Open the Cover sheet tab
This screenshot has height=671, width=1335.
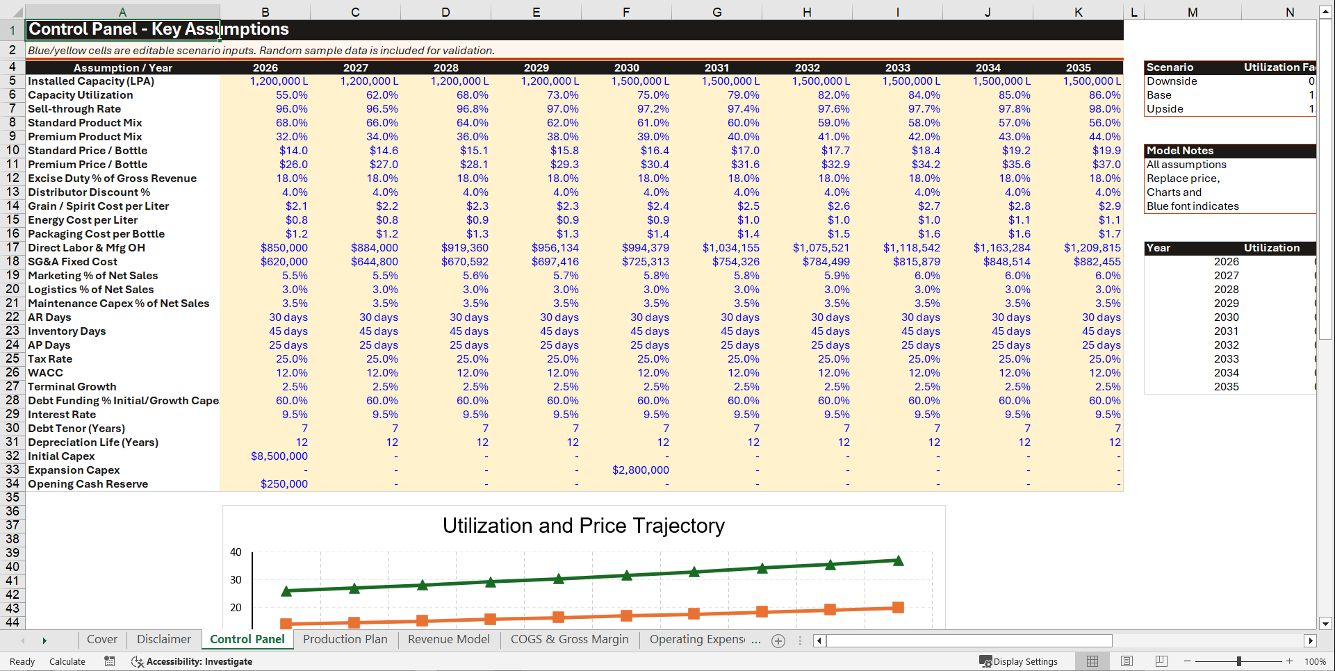tap(102, 639)
